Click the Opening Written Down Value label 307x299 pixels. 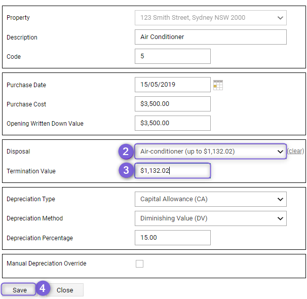pos(45,124)
